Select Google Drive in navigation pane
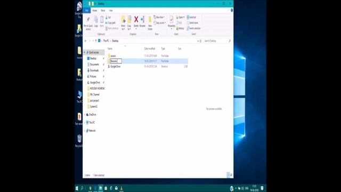The width and height of the screenshot is (341, 192). [95, 83]
